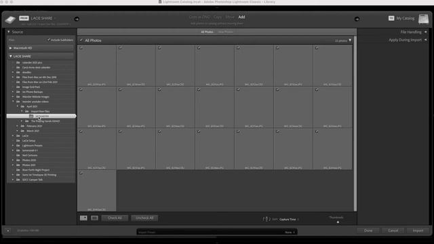Click the Done button

[368, 230]
